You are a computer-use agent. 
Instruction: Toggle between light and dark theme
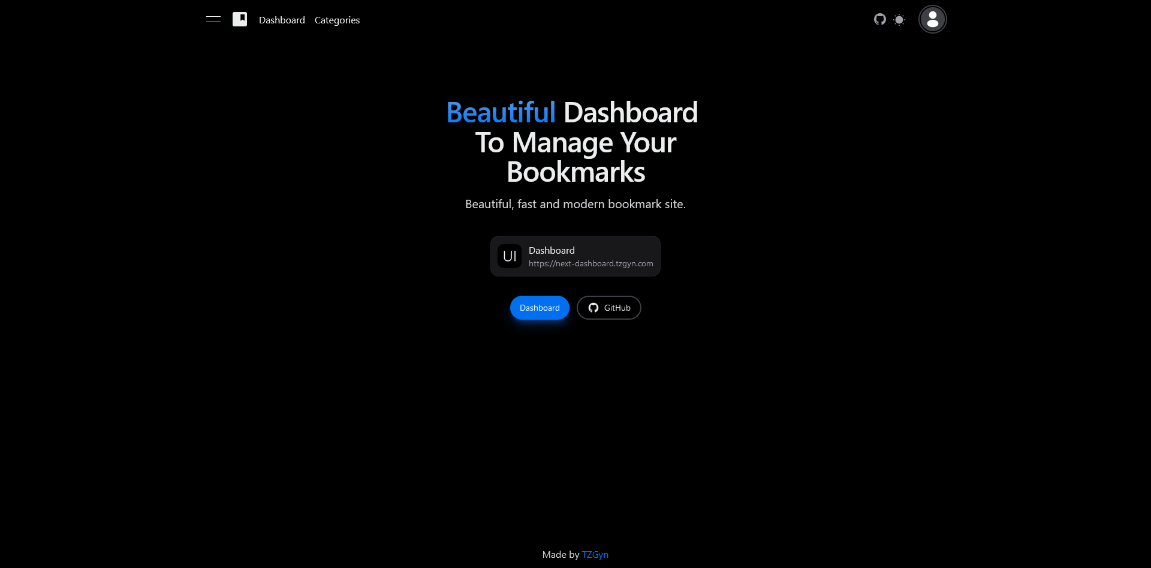899,20
